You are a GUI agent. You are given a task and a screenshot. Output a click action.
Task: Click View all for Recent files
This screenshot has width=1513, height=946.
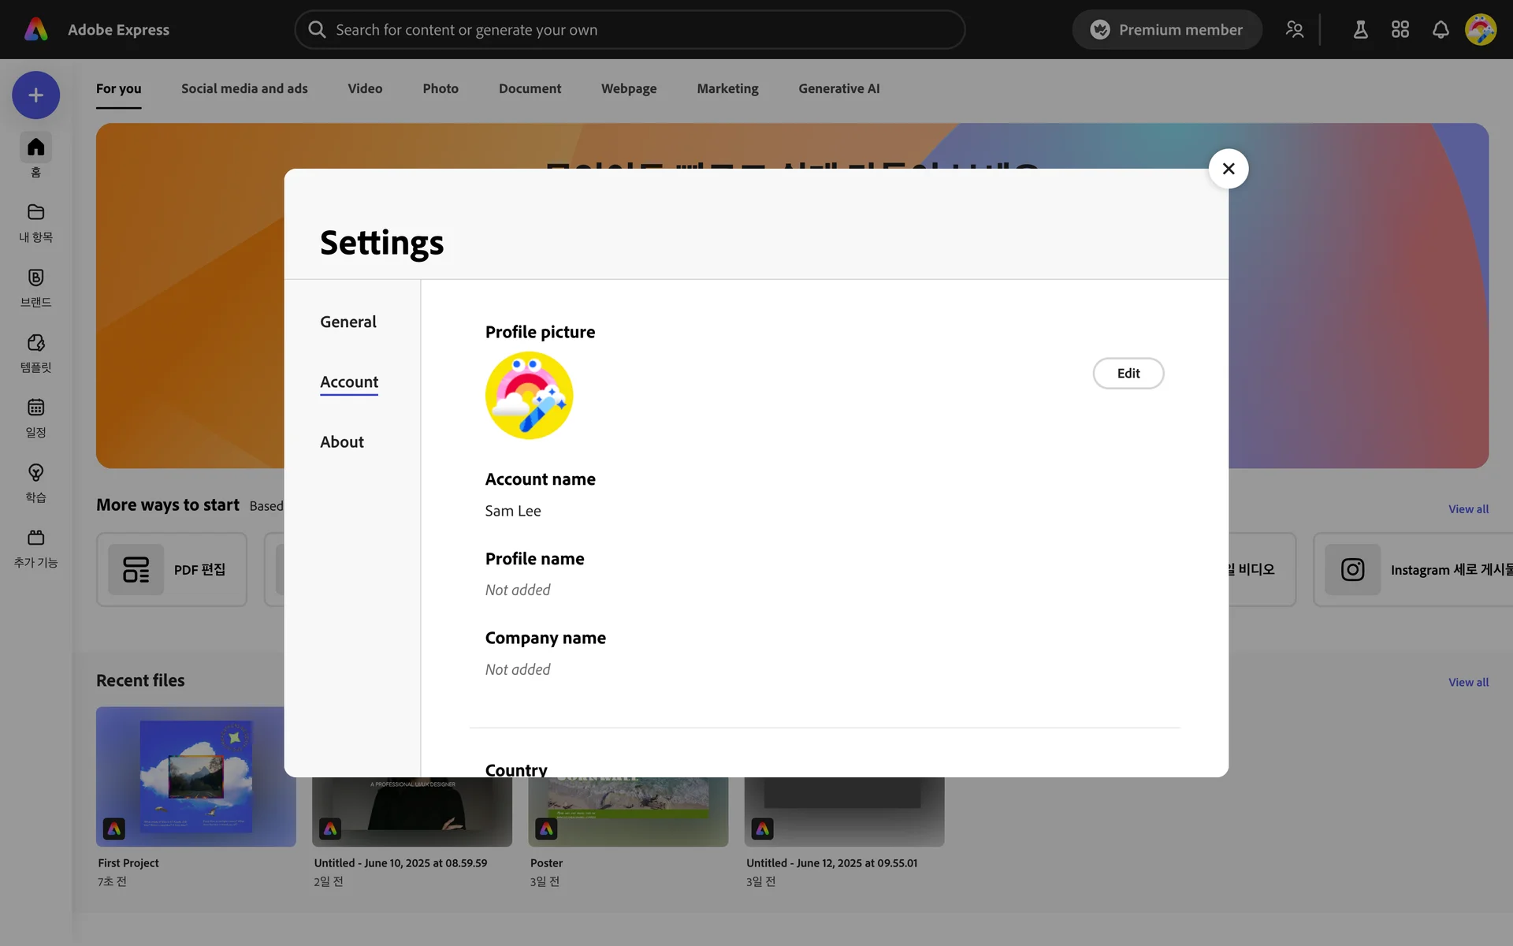(x=1467, y=682)
